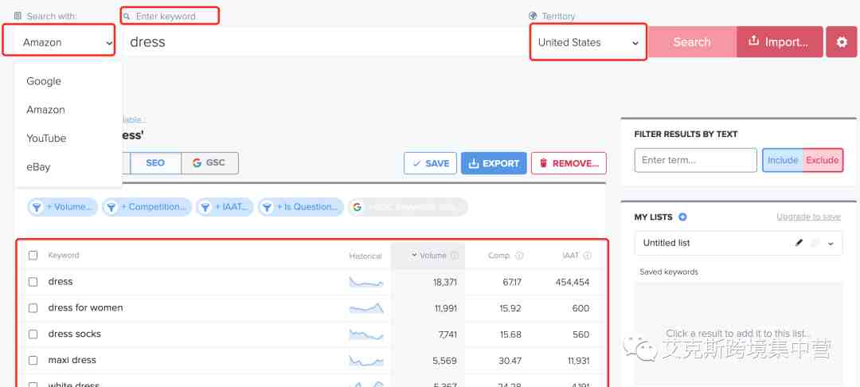This screenshot has height=387, width=860.
Task: Click the info icon beside IAAT
Action: [588, 256]
